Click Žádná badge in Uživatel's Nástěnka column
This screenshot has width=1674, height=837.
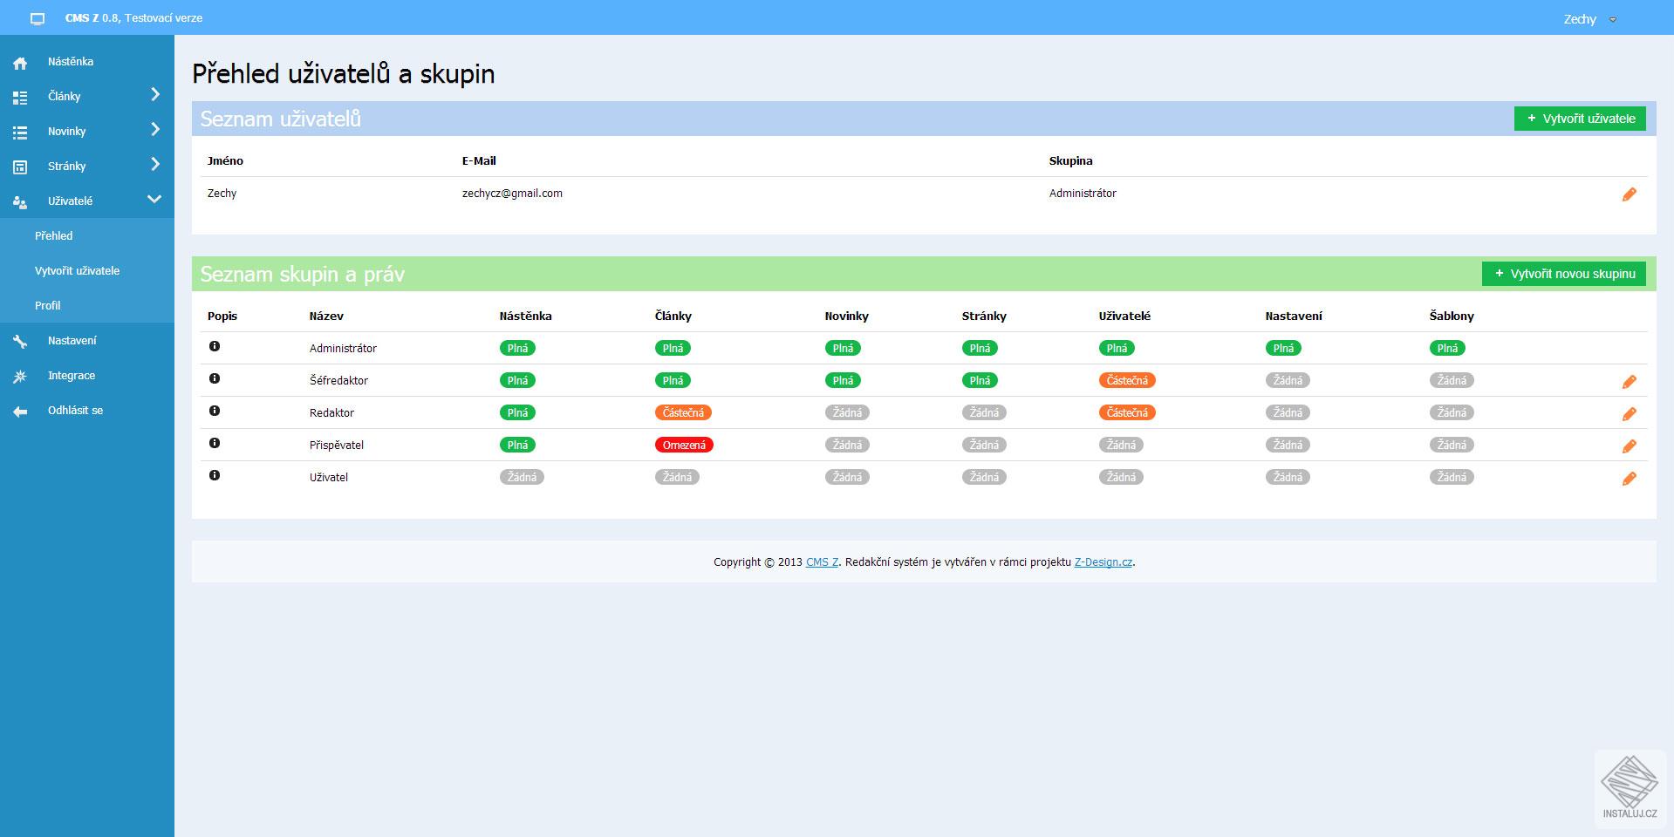(x=522, y=477)
